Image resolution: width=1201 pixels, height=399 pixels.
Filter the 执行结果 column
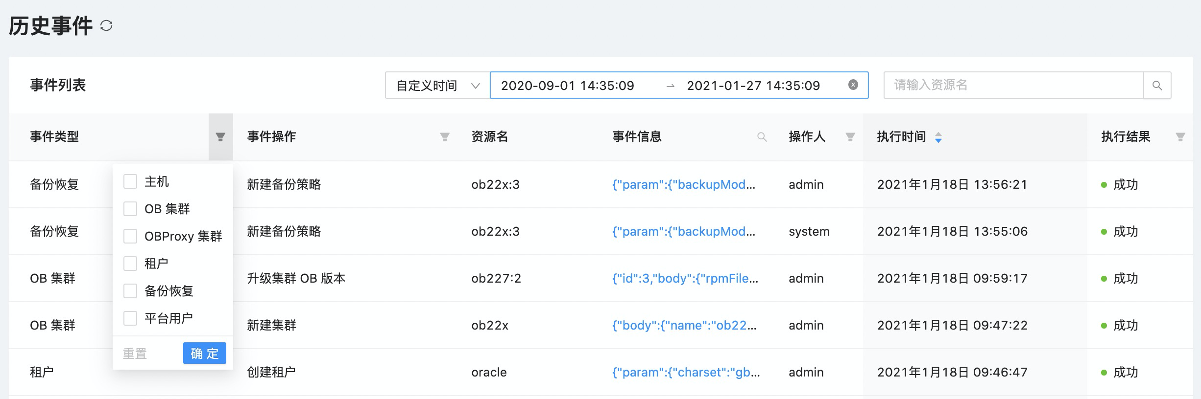coord(1180,137)
